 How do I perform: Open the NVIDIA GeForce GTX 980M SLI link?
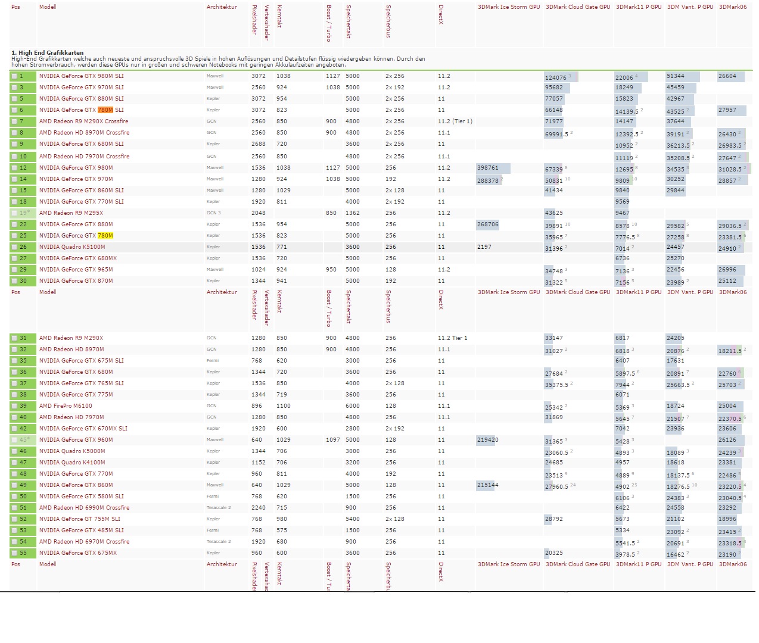pyautogui.click(x=82, y=76)
